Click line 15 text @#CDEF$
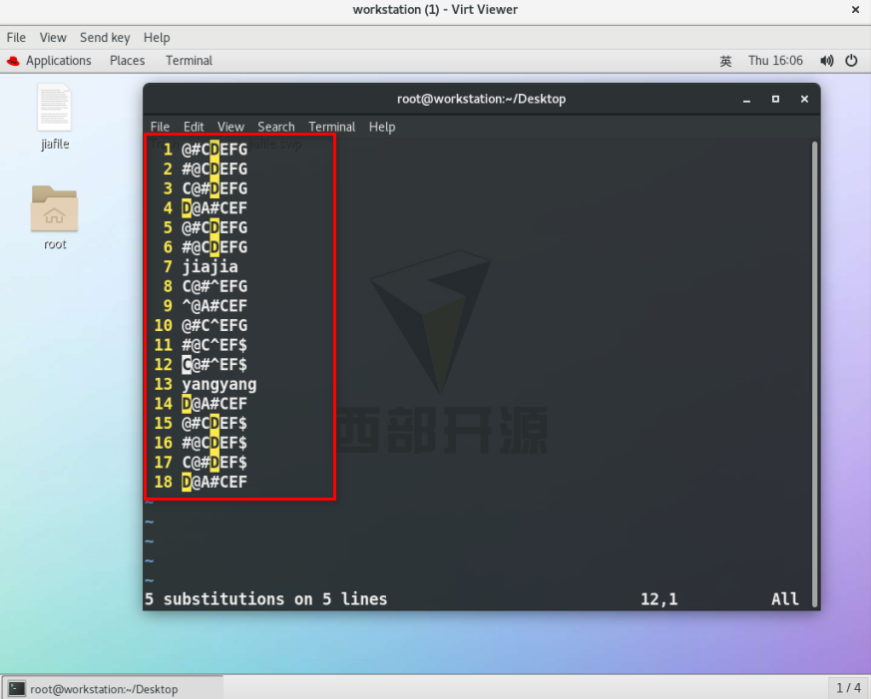The width and height of the screenshot is (871, 699). (x=215, y=423)
